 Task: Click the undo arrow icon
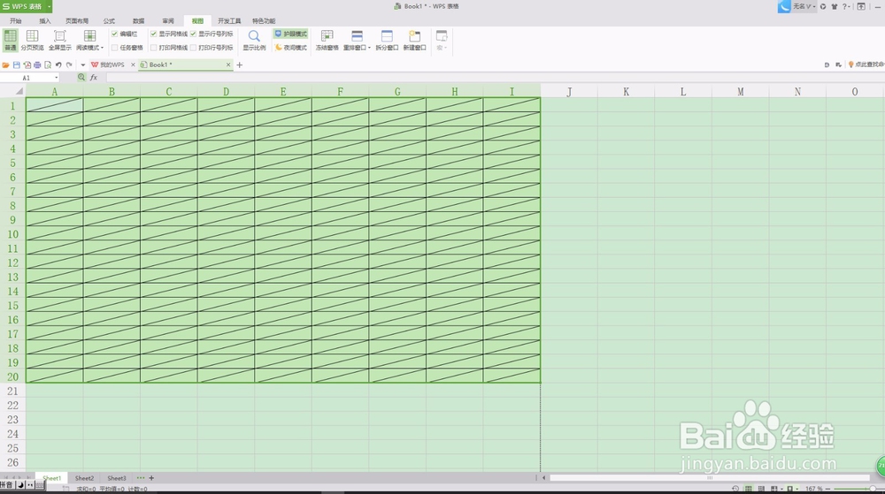click(x=58, y=65)
